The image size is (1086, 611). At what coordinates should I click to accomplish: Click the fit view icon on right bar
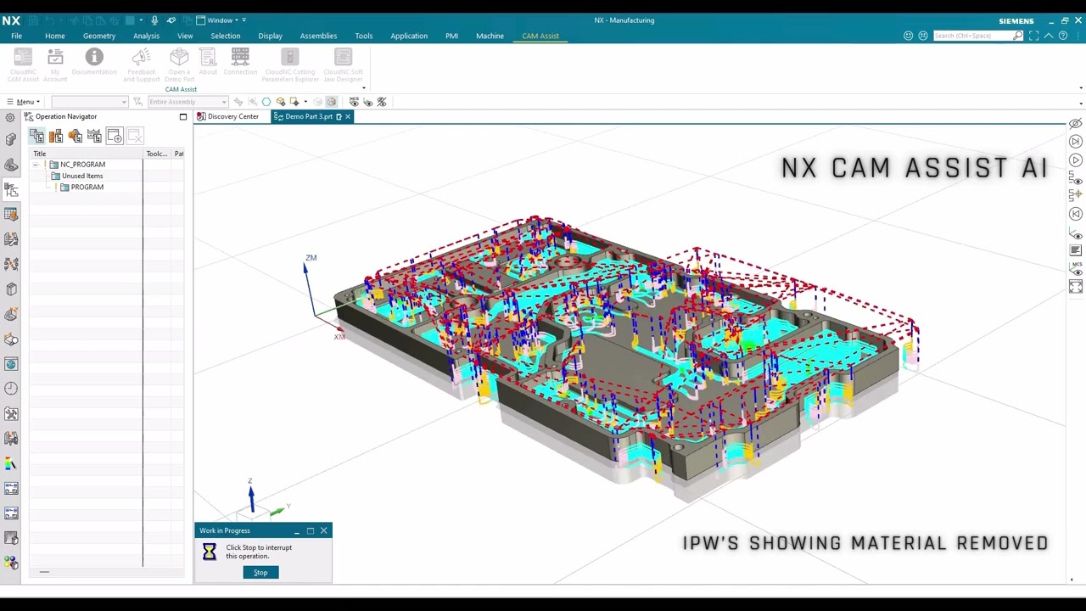1076,287
